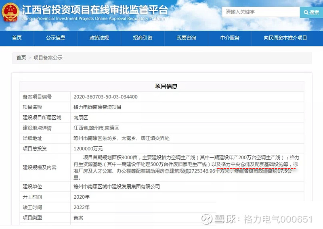Viewport: 323px width, 229px height.
Task: Open 向民间资本推介项目 menu item
Action: (x=285, y=38)
